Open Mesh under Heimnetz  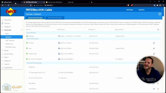pos(7,34)
